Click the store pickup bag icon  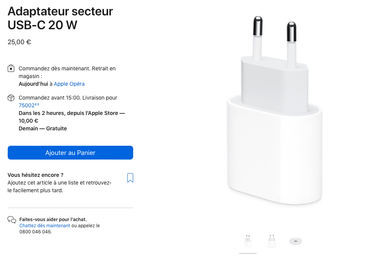pyautogui.click(x=11, y=68)
